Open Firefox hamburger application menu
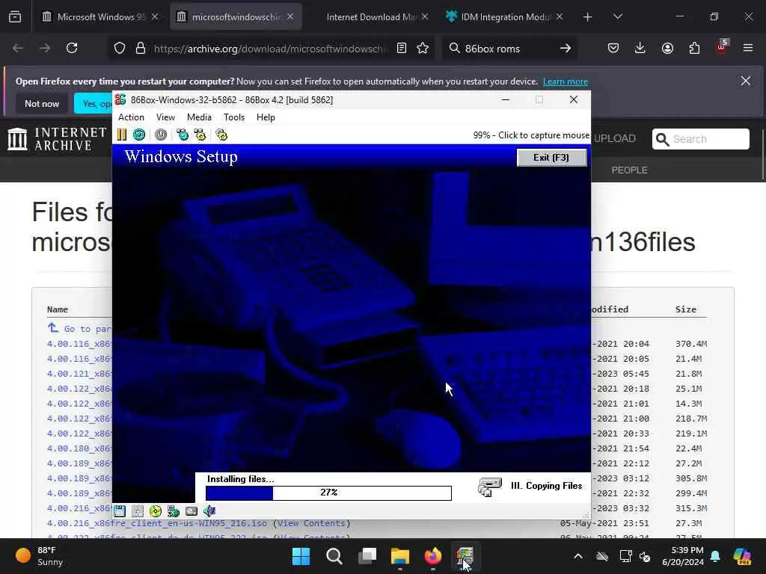Image resolution: width=766 pixels, height=574 pixels. tap(748, 48)
